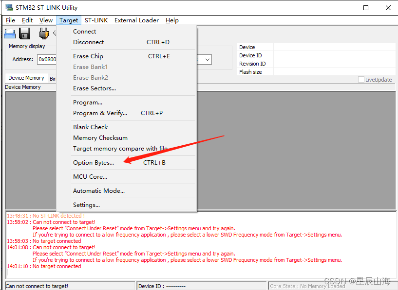Click the status bar Device ID field
This screenshot has width=398, height=290.
[201, 286]
